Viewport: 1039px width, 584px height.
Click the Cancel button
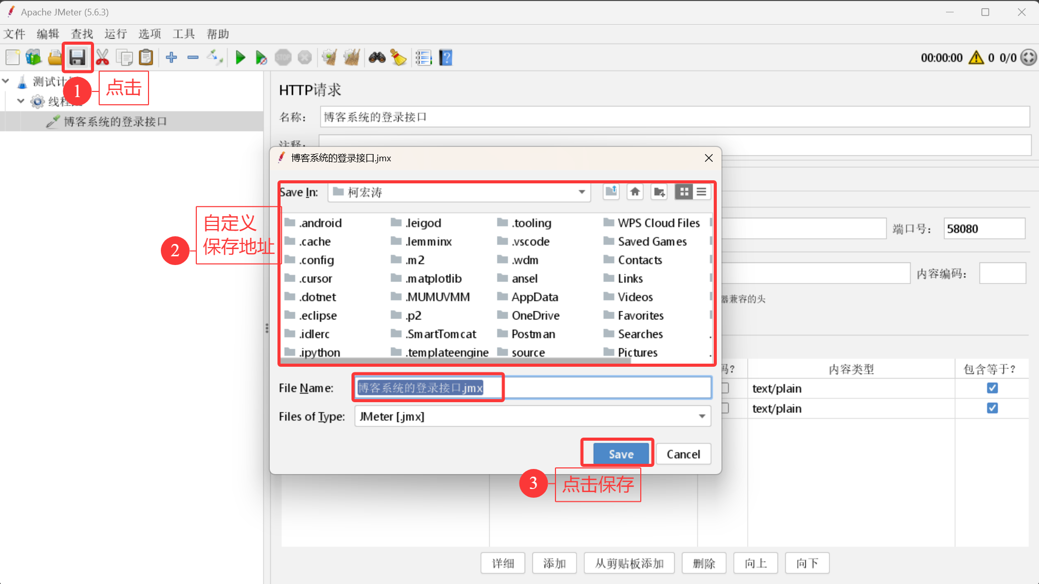point(683,454)
